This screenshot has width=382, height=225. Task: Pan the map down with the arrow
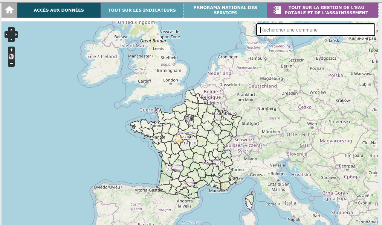(11, 39)
